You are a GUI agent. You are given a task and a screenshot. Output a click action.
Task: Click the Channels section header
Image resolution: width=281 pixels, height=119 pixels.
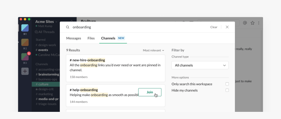41,64
